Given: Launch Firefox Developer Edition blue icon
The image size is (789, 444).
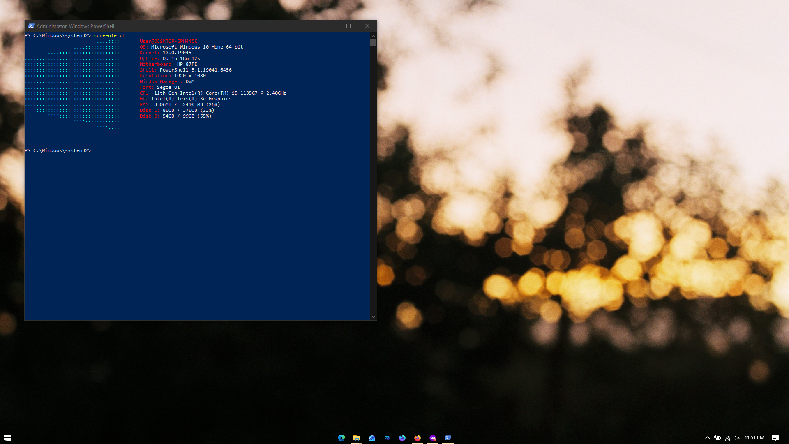Looking at the screenshot, I should click(x=402, y=438).
